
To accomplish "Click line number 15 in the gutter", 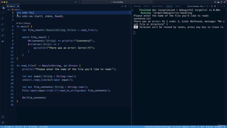I will click(12, 65).
